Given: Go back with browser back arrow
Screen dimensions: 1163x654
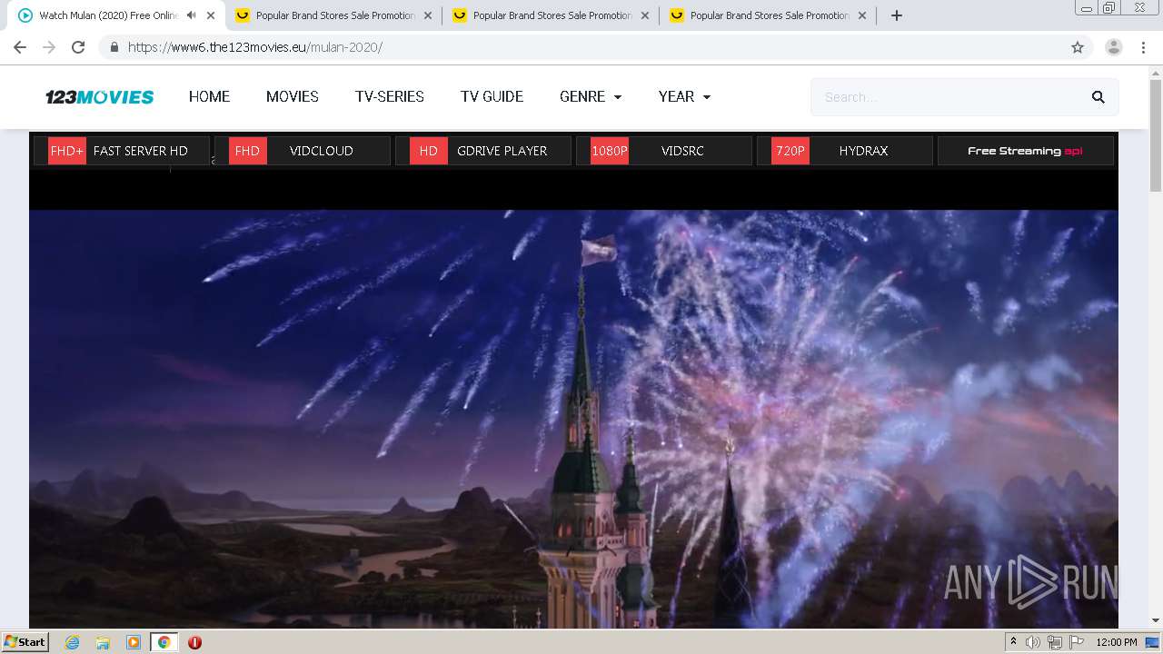Looking at the screenshot, I should point(20,47).
